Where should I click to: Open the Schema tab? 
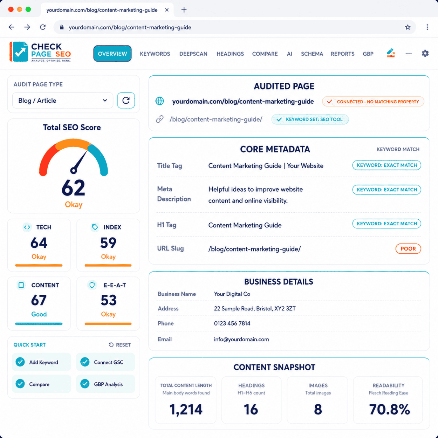tap(312, 54)
